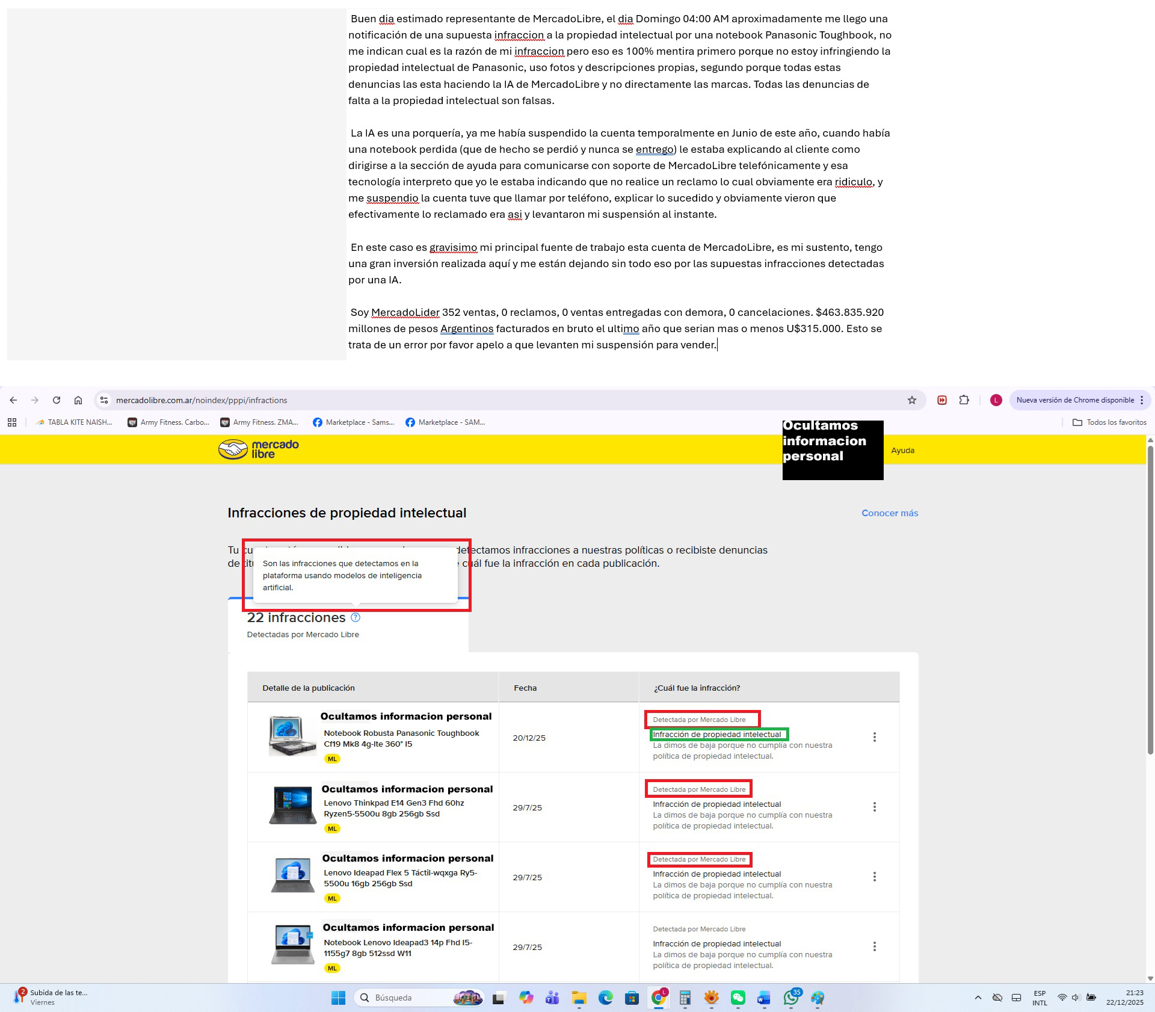Screen dimensions: 1155x1012
Task: Open the TABLA KITE NAISH bookmark
Action: (x=74, y=422)
